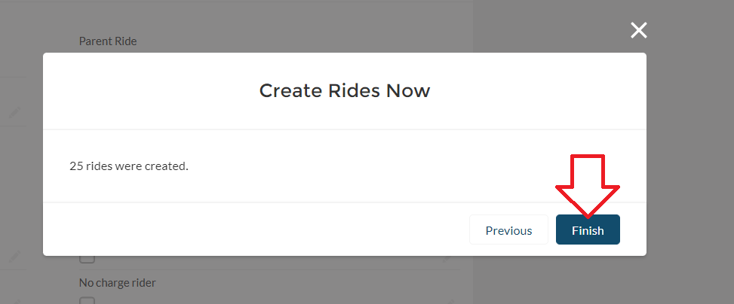Click blank dialog body right of created message
This screenshot has height=304, width=734.
pos(377,166)
